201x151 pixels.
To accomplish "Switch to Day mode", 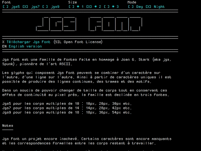I will click(135, 7).
